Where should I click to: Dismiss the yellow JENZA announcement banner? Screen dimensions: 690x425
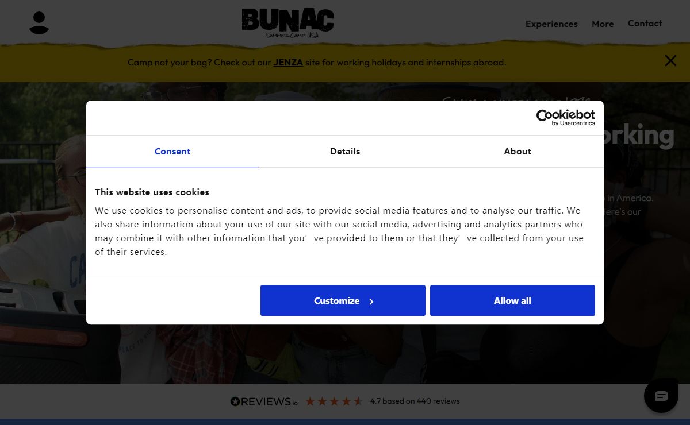(670, 61)
